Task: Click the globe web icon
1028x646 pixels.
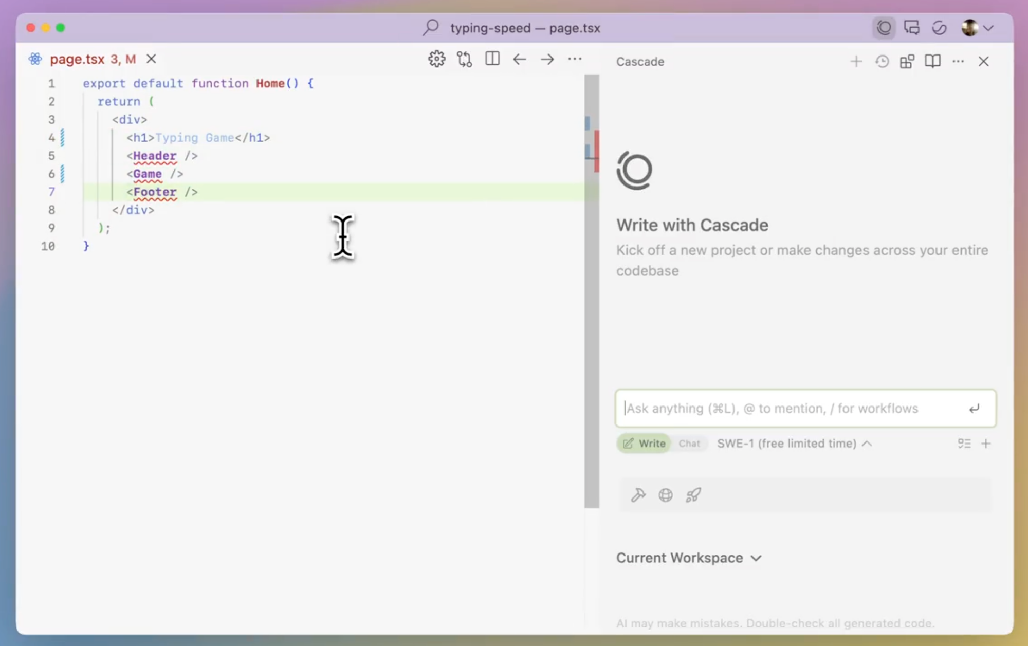Action: 666,495
